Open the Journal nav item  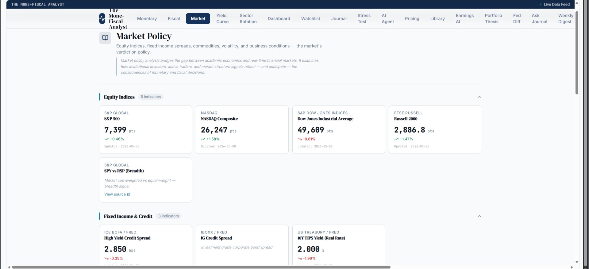point(339,19)
